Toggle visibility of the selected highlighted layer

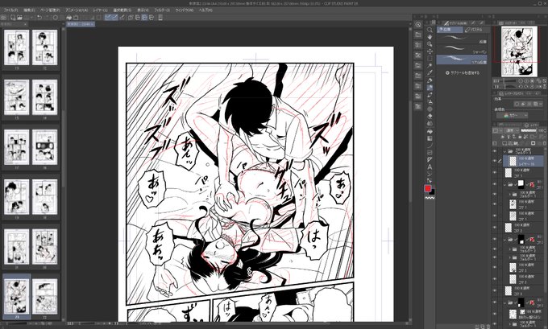(495, 161)
